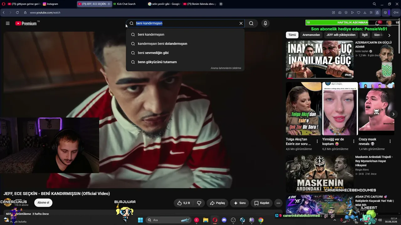401x225 pixels.
Task: Select the "Tümü" filter chip
Action: (292, 35)
